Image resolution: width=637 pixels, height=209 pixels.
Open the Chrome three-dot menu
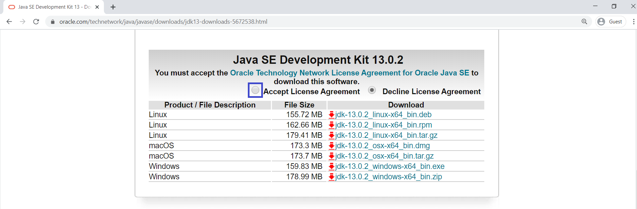633,22
